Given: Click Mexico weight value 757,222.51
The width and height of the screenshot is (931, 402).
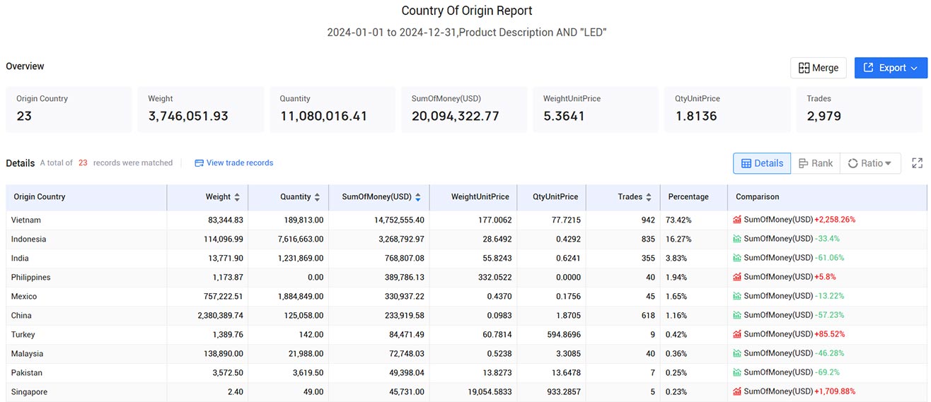Looking at the screenshot, I should (x=221, y=296).
